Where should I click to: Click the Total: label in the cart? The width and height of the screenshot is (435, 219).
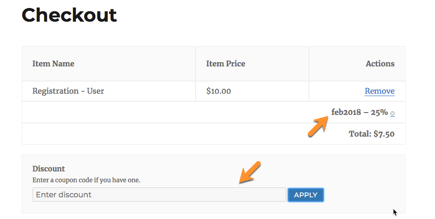(x=360, y=134)
